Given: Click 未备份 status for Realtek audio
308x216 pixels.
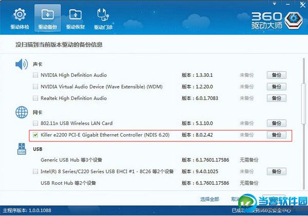Looking at the screenshot, I should [x=246, y=98].
